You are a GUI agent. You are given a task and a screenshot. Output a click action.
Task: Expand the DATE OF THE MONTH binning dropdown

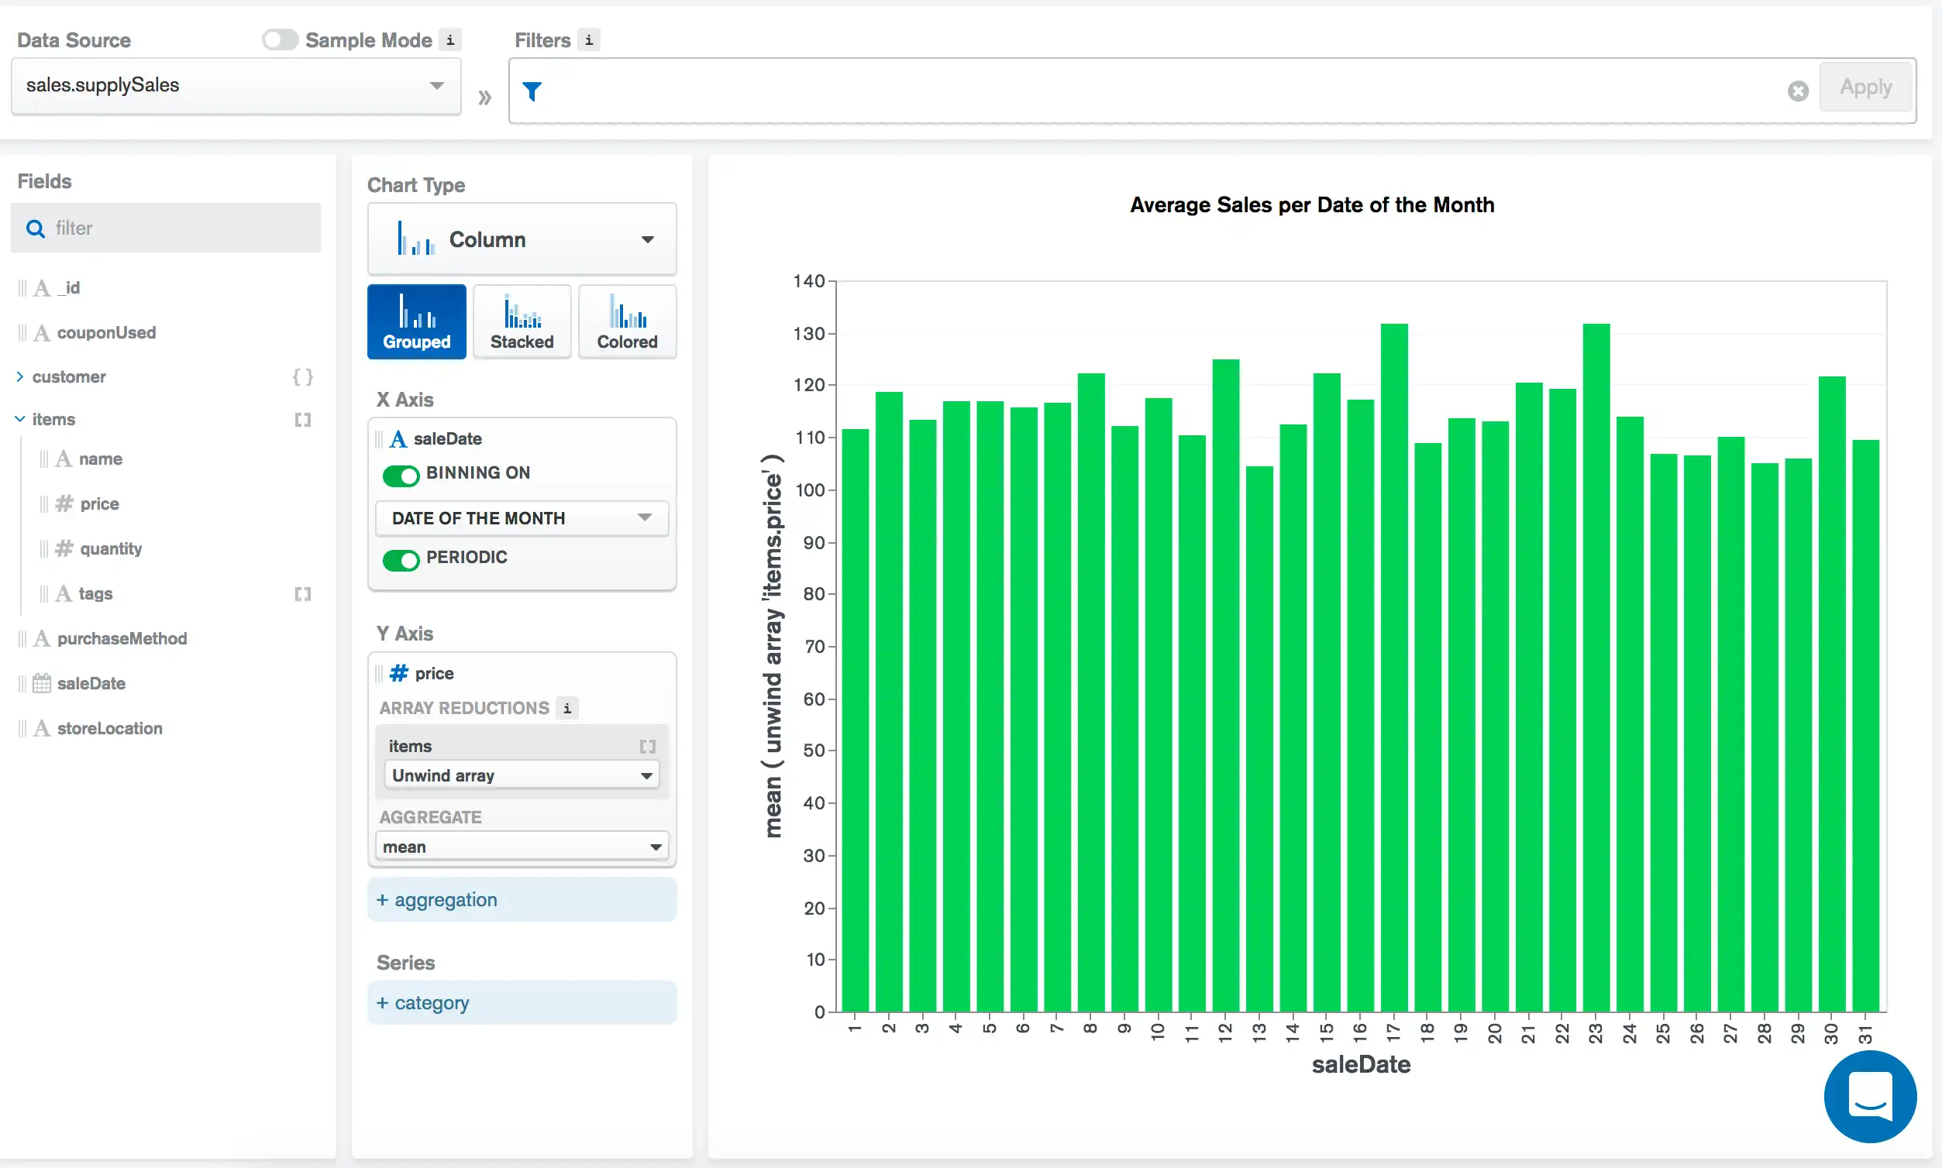(518, 517)
